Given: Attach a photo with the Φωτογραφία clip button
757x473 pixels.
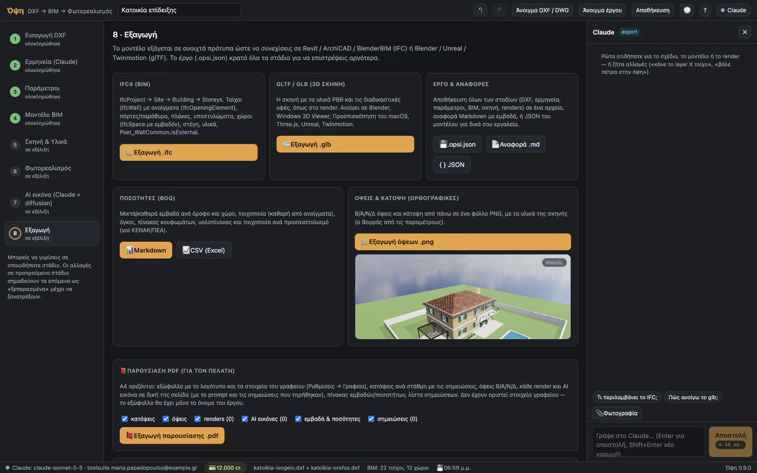Looking at the screenshot, I should coord(616,413).
